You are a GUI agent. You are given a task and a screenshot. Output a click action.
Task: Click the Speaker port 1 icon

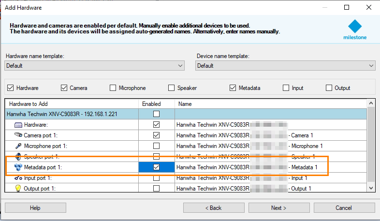click(18, 157)
